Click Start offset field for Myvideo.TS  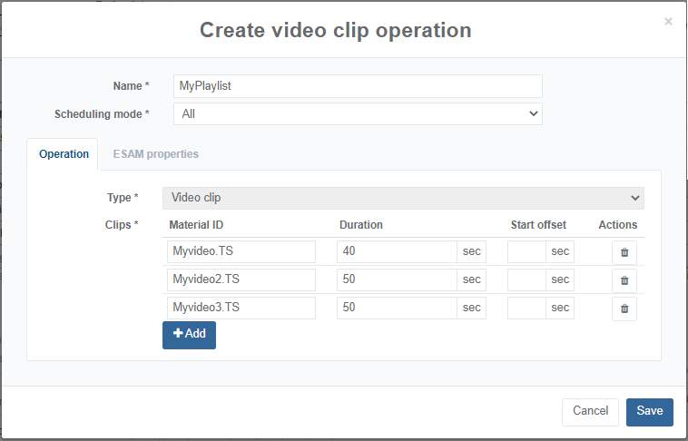coord(526,252)
